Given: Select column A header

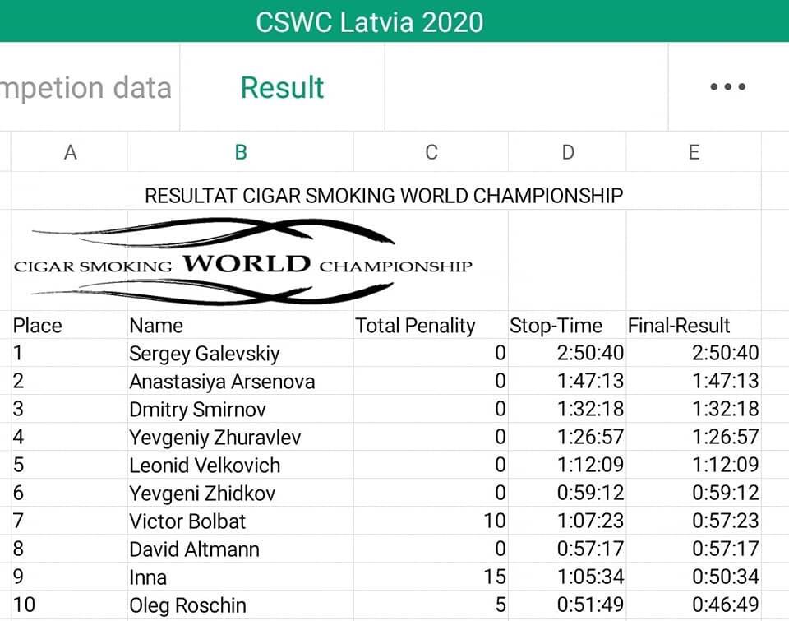Looking at the screenshot, I should [x=69, y=151].
